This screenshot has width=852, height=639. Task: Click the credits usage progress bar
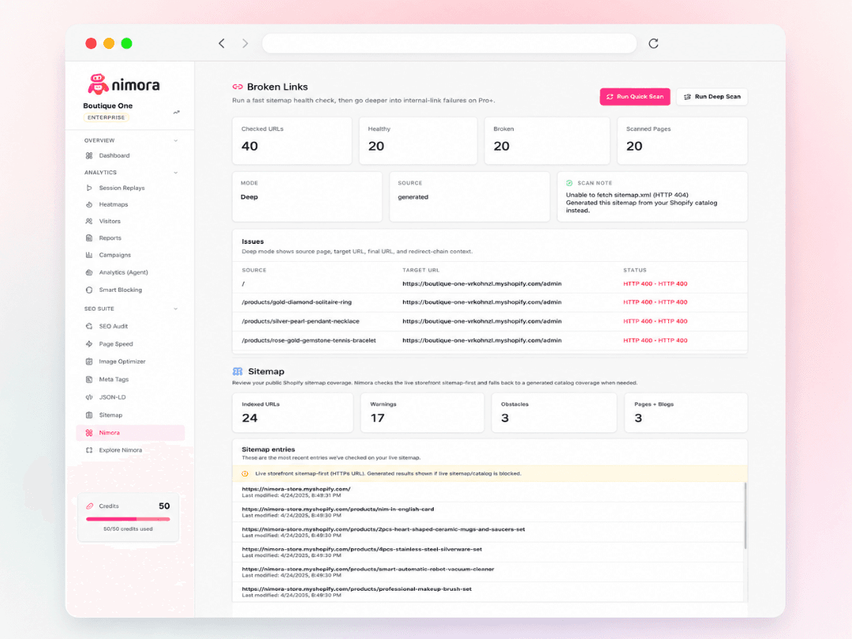(x=128, y=519)
